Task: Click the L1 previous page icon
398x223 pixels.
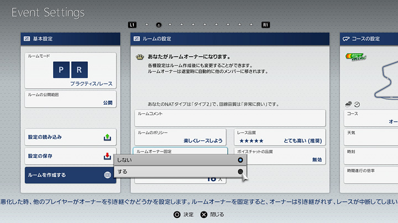Action: point(132,25)
